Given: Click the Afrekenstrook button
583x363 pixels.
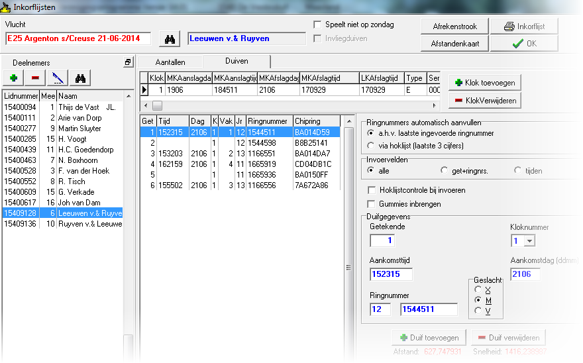Looking at the screenshot, I should click(x=454, y=26).
